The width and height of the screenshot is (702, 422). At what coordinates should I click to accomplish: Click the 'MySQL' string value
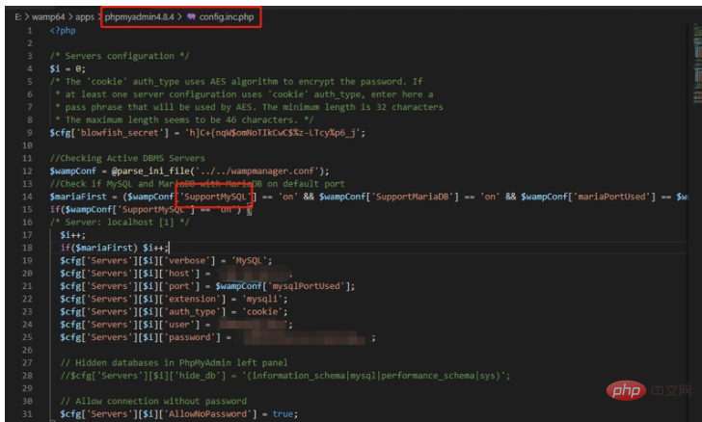click(x=249, y=260)
